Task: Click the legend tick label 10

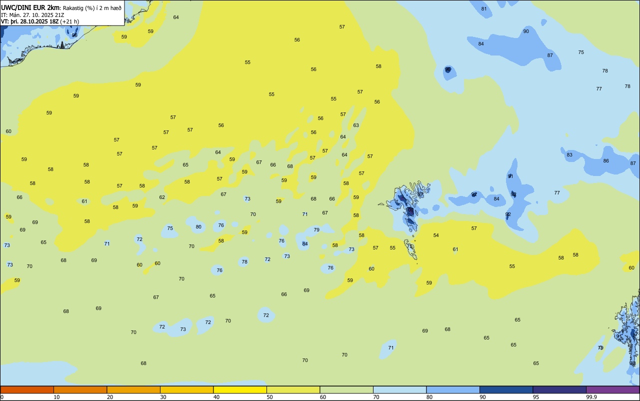Action: (56, 397)
